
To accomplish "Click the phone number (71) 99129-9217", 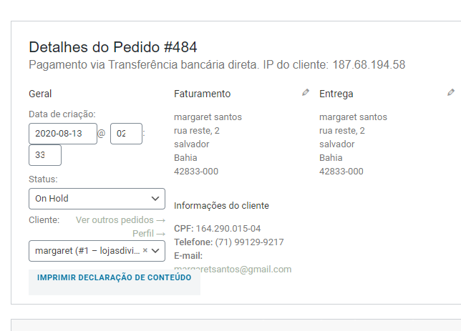I will 249,242.
